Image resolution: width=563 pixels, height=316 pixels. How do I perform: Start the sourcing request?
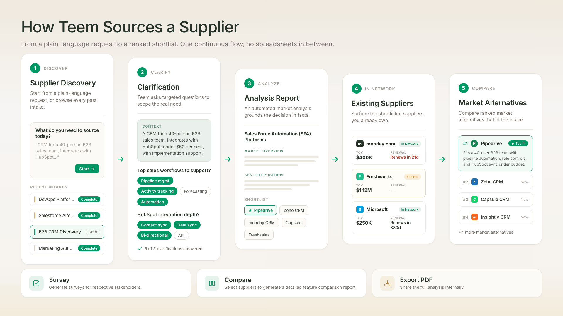[x=87, y=169]
